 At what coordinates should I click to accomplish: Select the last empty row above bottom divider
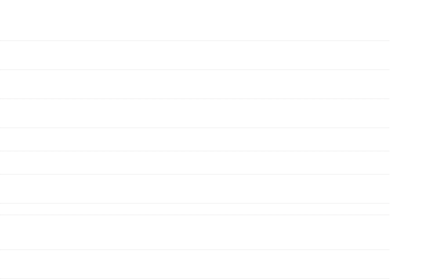[195, 264]
